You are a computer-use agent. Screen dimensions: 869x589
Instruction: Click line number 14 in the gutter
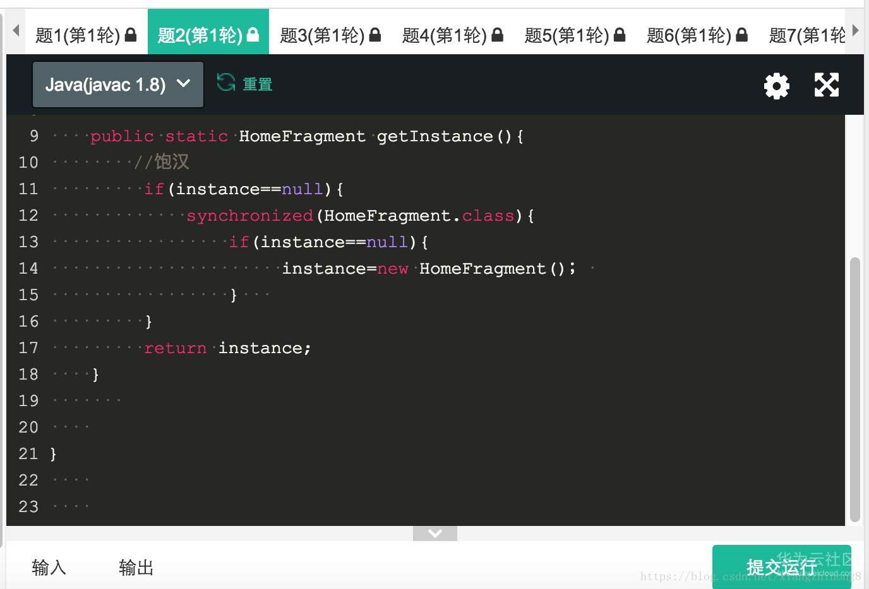(28, 269)
